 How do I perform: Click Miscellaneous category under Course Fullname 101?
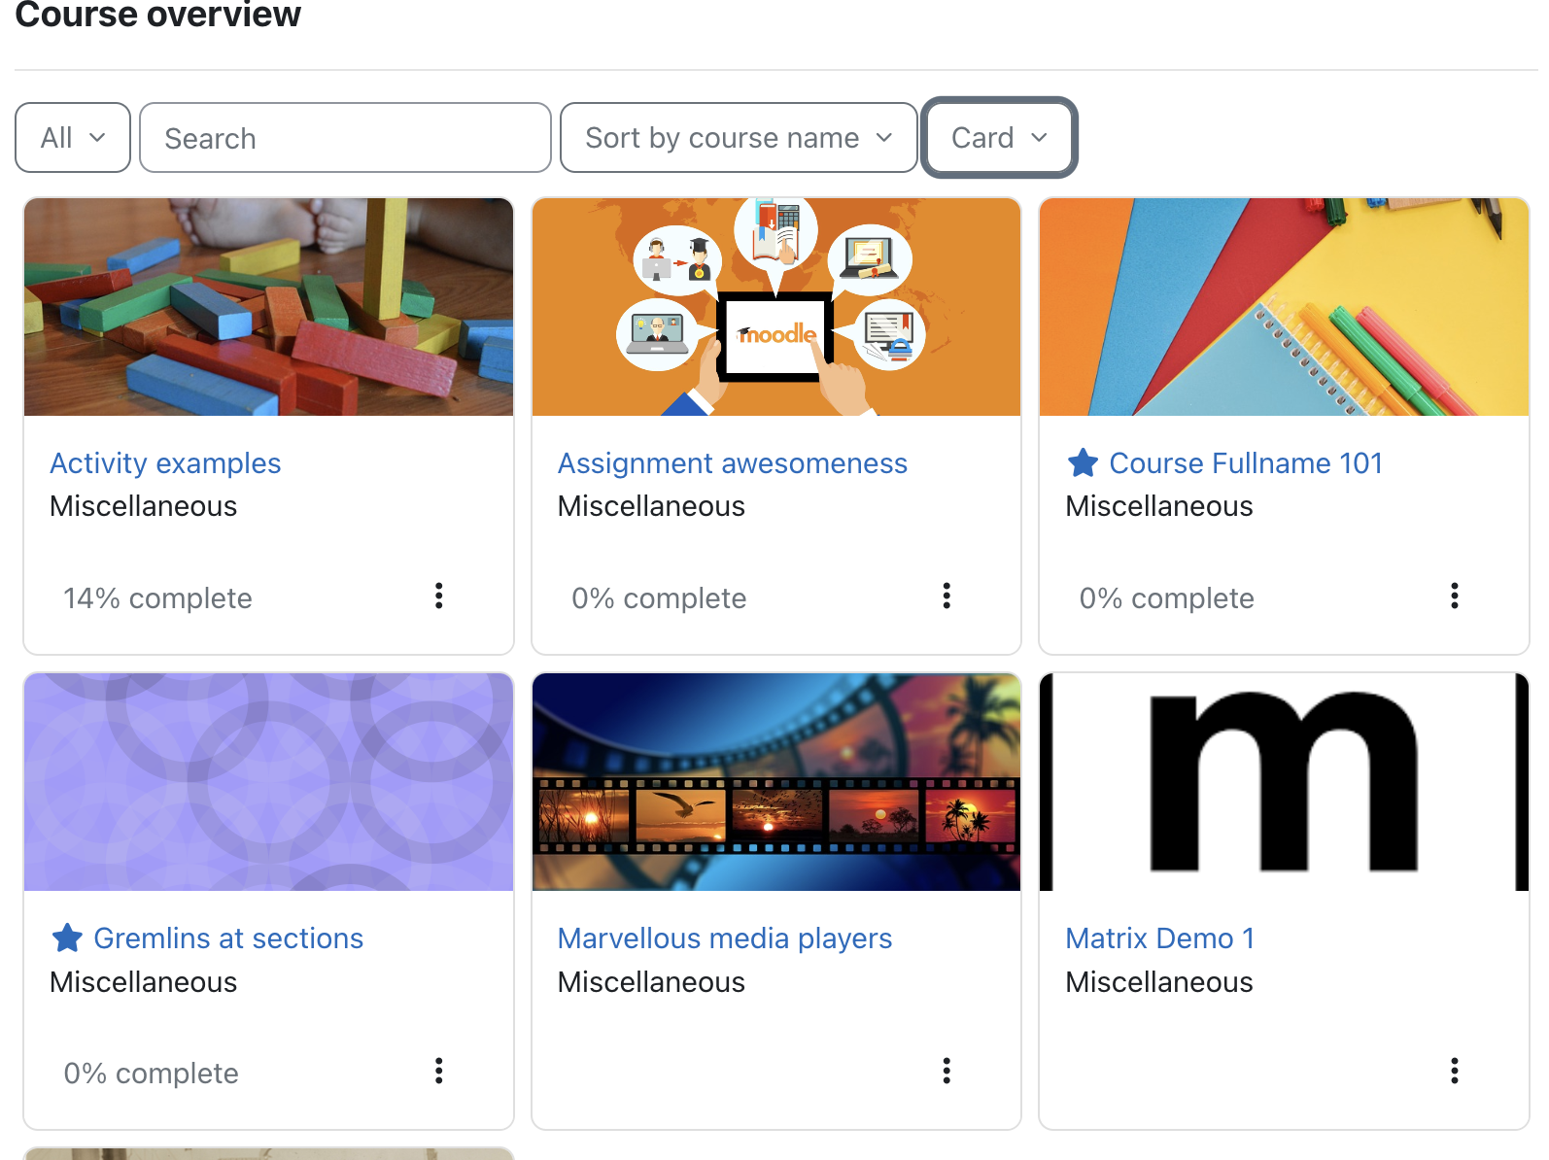point(1159,506)
